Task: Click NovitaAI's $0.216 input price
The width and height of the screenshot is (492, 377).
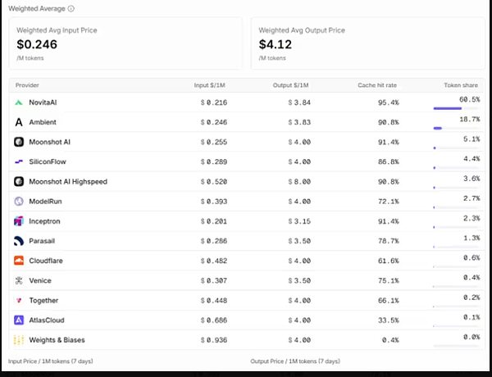Action: (x=214, y=102)
